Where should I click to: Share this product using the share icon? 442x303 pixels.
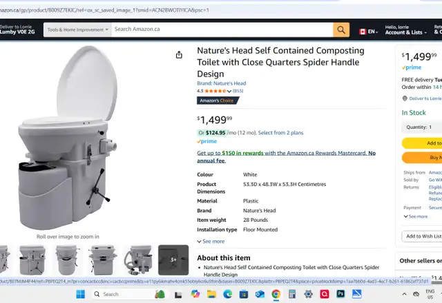coord(179,55)
